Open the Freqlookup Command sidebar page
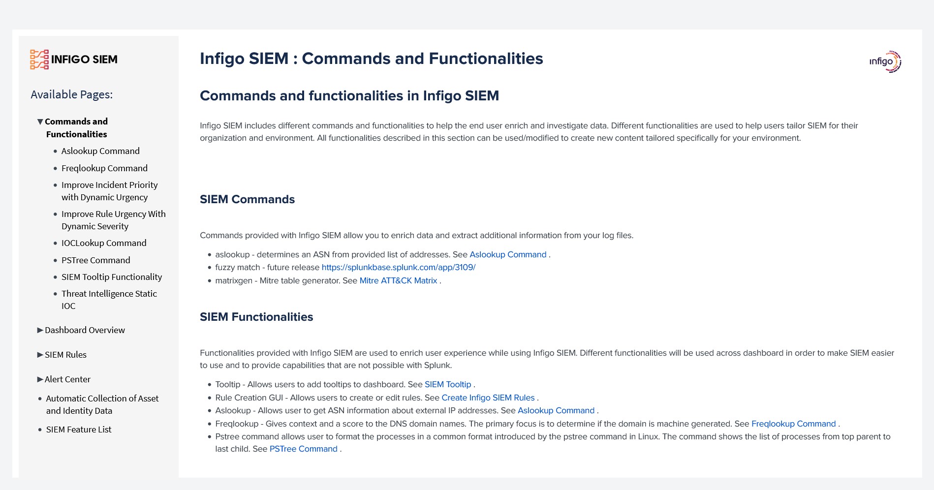The width and height of the screenshot is (934, 490). point(104,168)
